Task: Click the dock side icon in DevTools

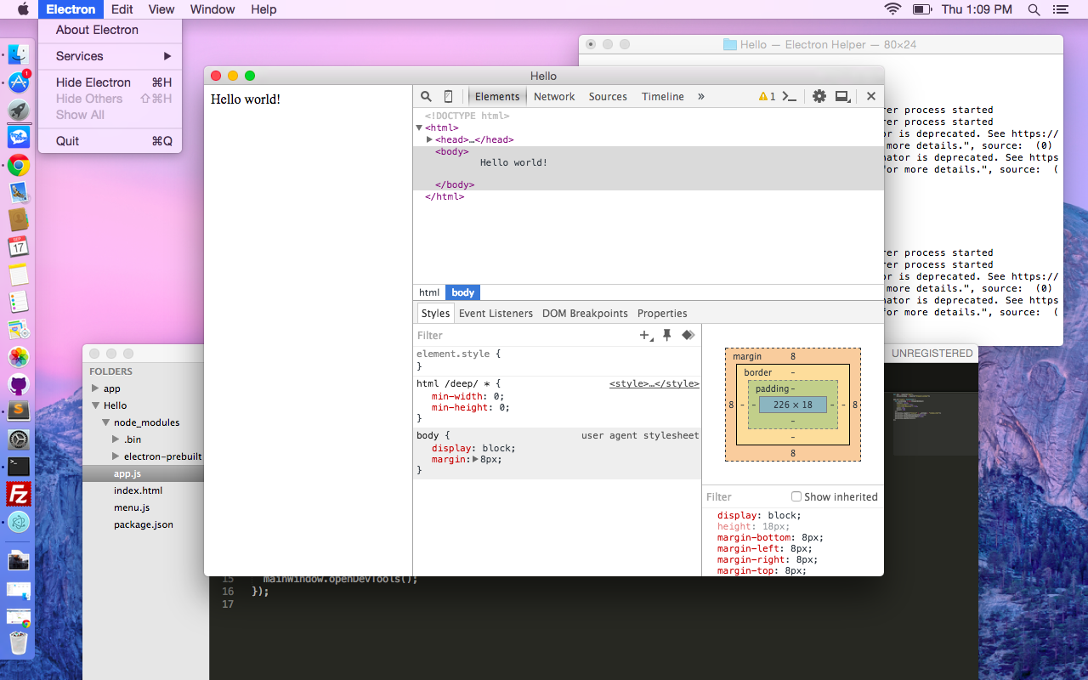Action: point(843,97)
